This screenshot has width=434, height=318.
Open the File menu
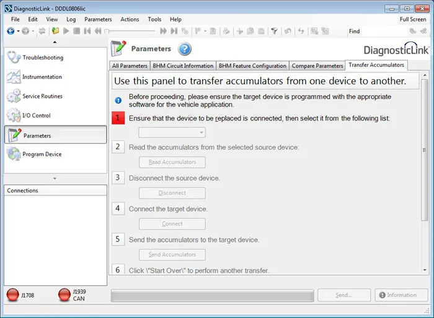coord(15,19)
